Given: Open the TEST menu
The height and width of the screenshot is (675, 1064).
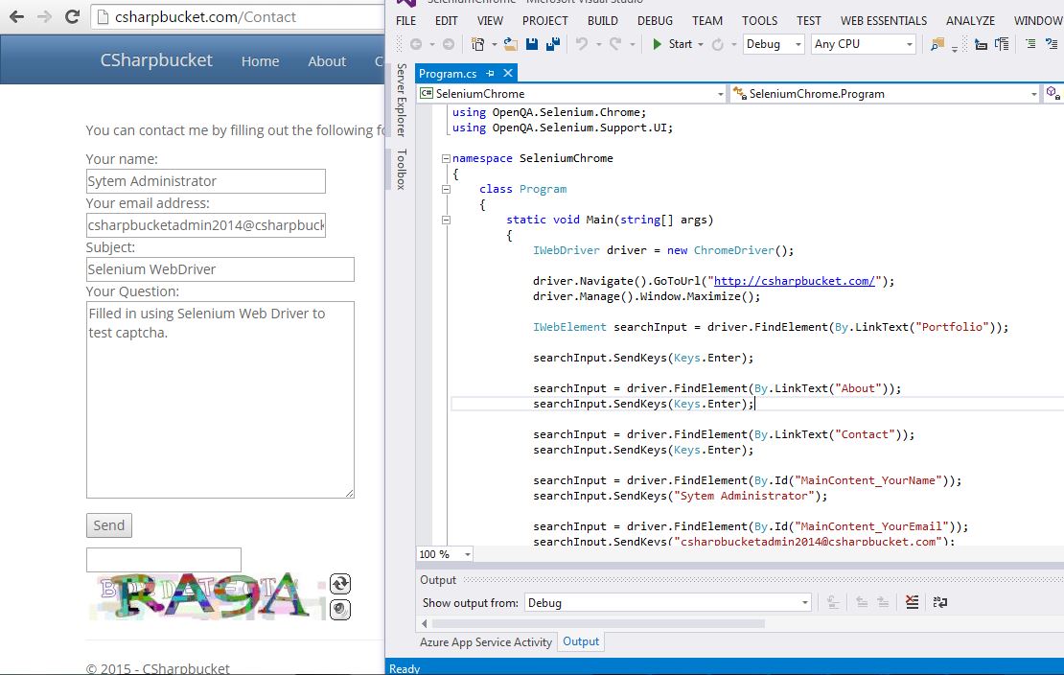Looking at the screenshot, I should click(x=809, y=21).
